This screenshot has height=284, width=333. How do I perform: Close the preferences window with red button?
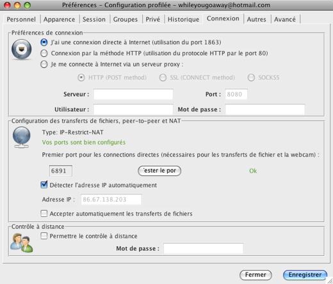click(x=7, y=5)
